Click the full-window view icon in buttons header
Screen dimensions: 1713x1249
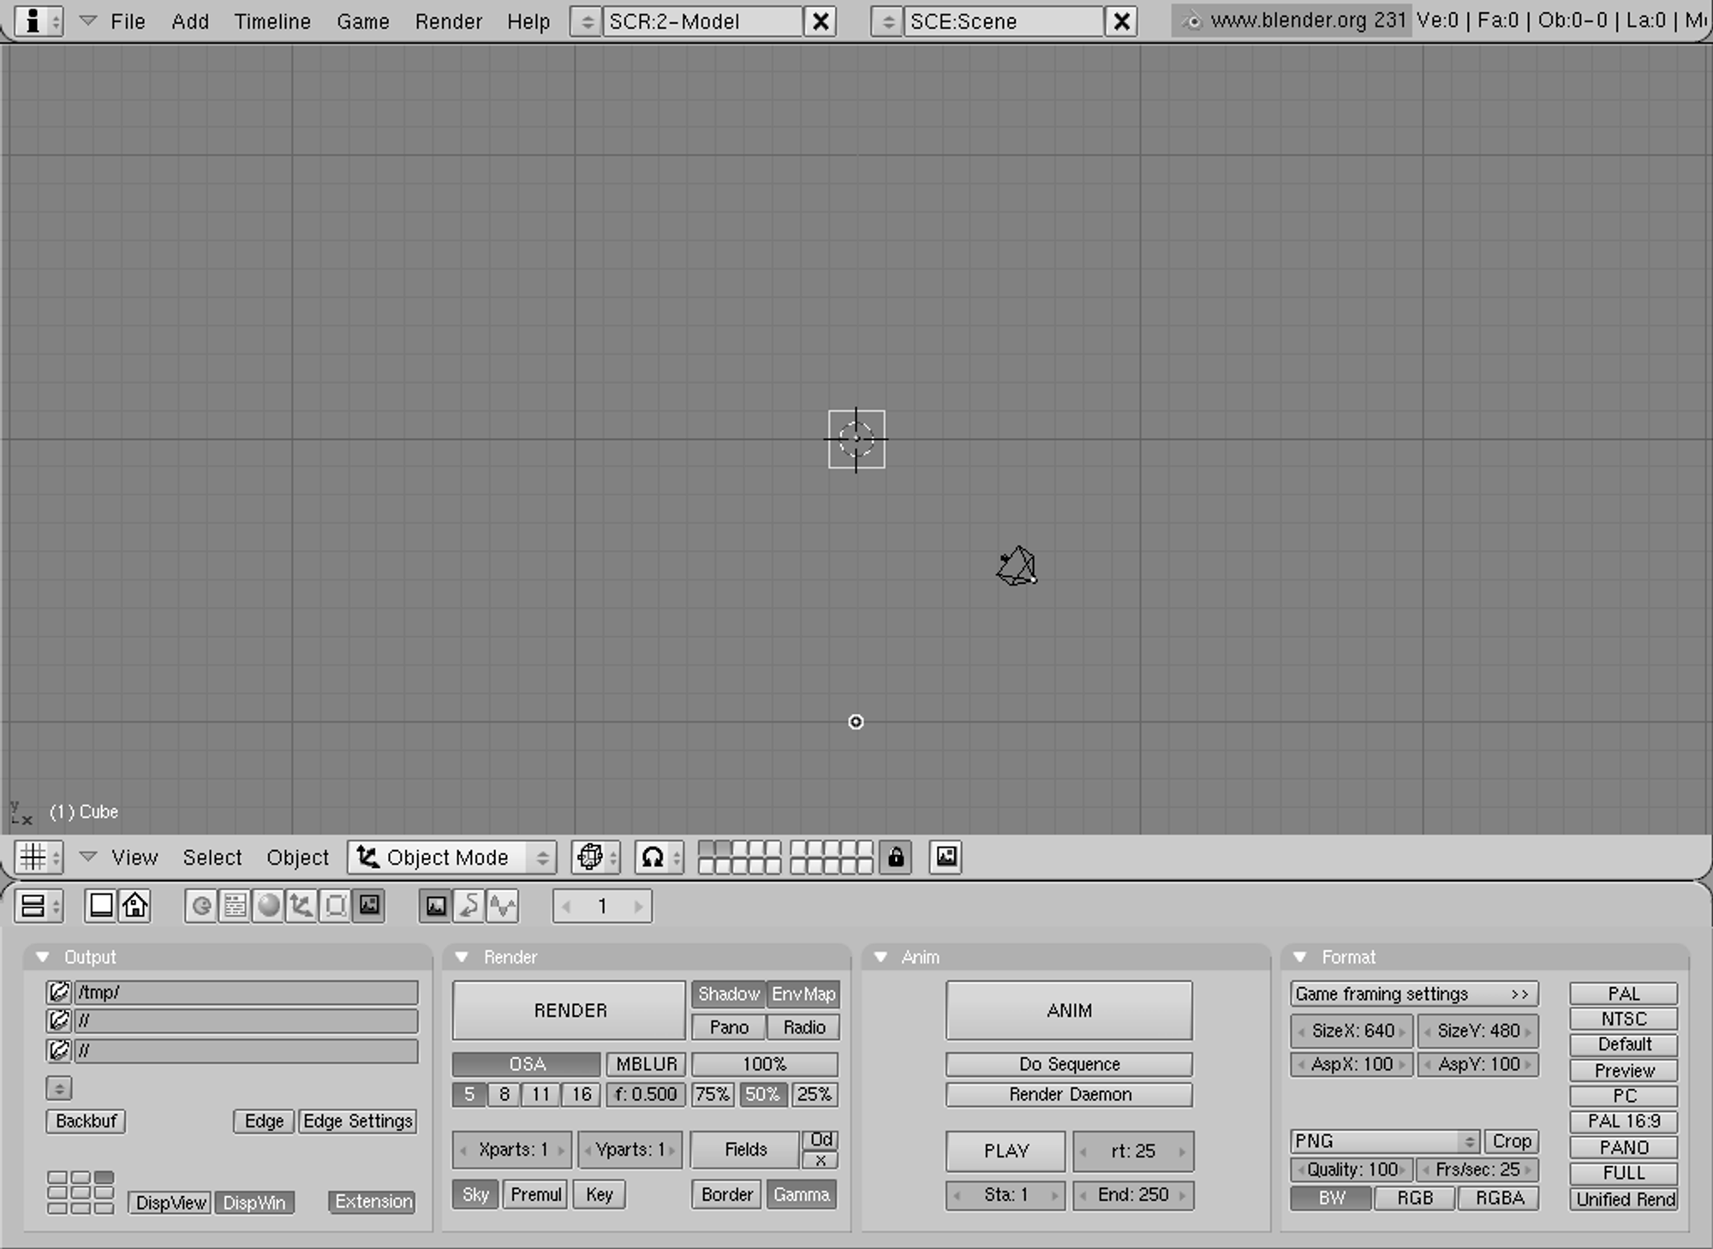coord(101,906)
